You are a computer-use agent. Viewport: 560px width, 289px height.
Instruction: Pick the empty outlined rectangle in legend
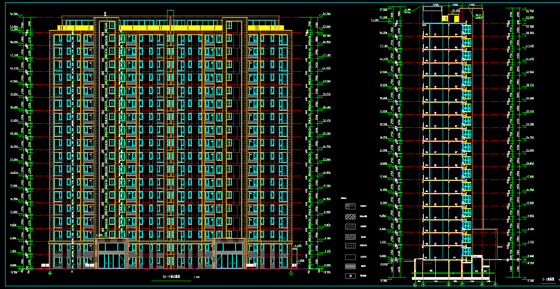pos(350,257)
